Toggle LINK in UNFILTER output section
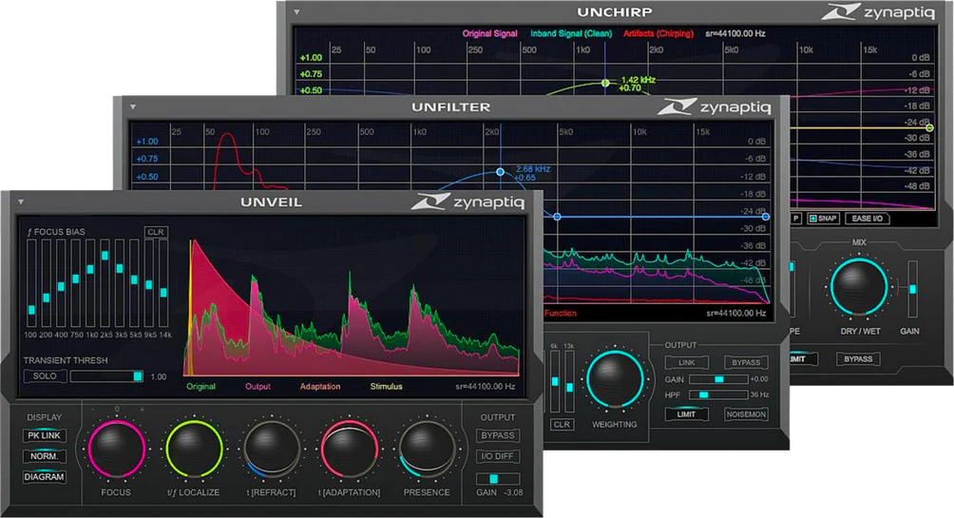This screenshot has width=954, height=518. (x=686, y=363)
